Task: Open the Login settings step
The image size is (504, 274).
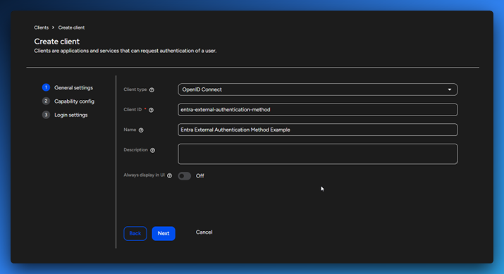Action: (71, 115)
